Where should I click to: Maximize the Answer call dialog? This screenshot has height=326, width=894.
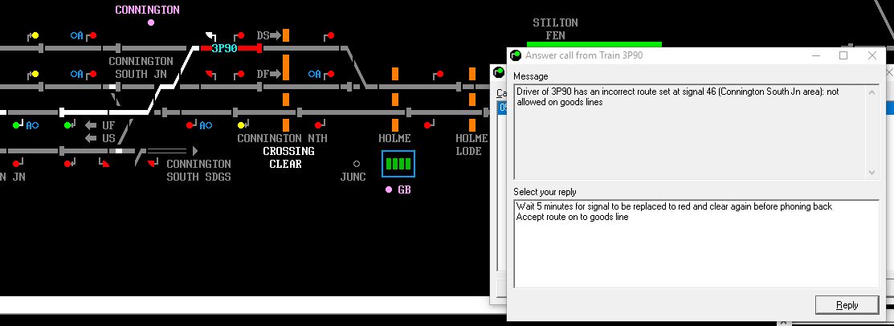pos(843,55)
